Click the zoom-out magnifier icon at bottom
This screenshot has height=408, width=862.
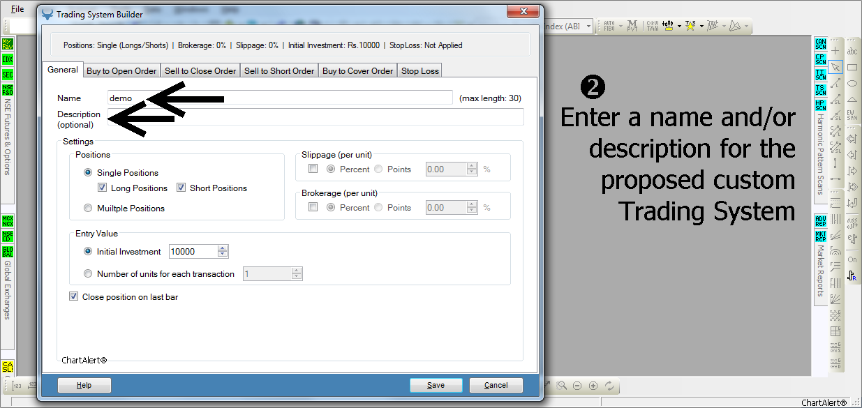pos(577,386)
